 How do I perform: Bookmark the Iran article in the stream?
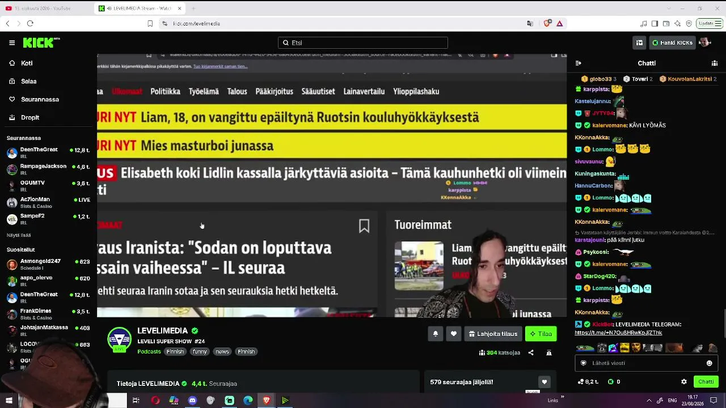(364, 226)
